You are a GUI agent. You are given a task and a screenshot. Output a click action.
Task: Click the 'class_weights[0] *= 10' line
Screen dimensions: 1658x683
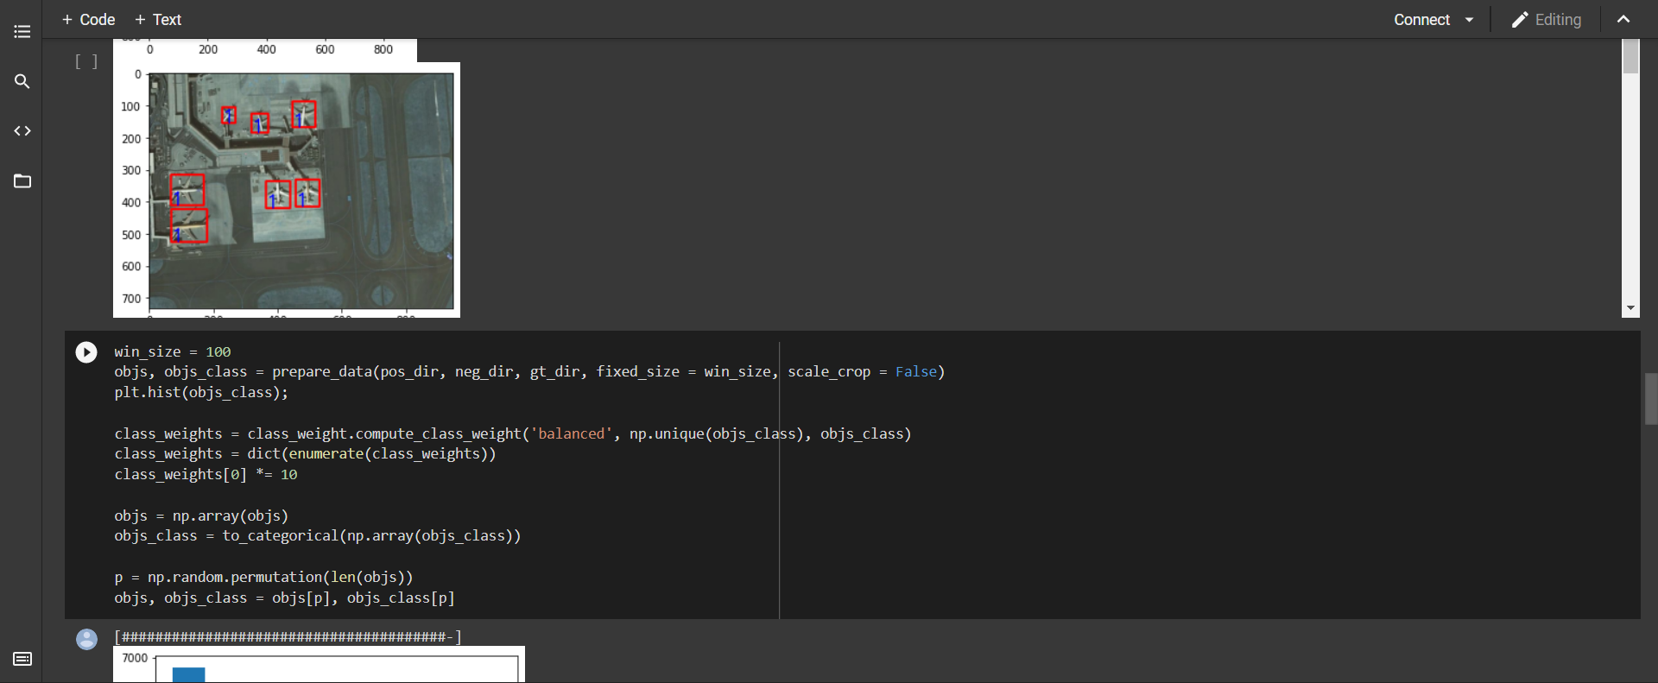point(206,474)
